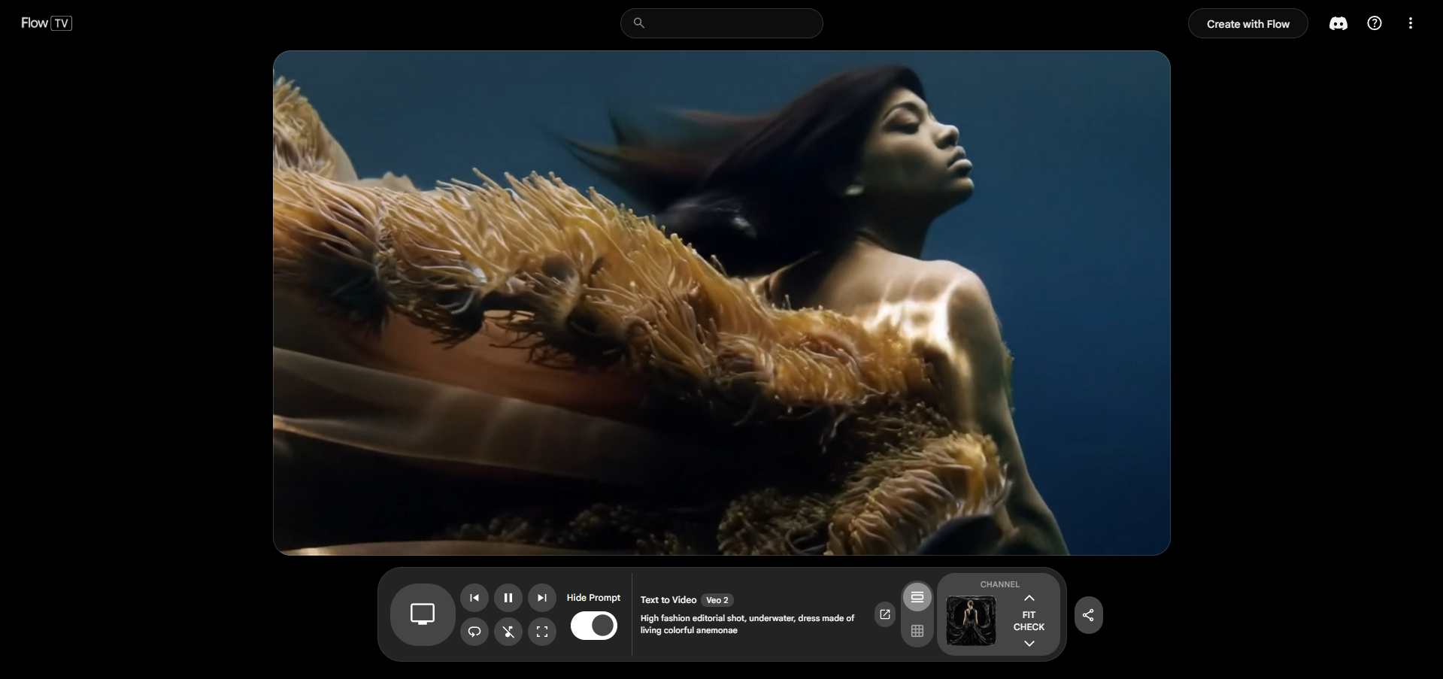1443x679 pixels.
Task: Go to previous channel with up chevron
Action: 1029,598
